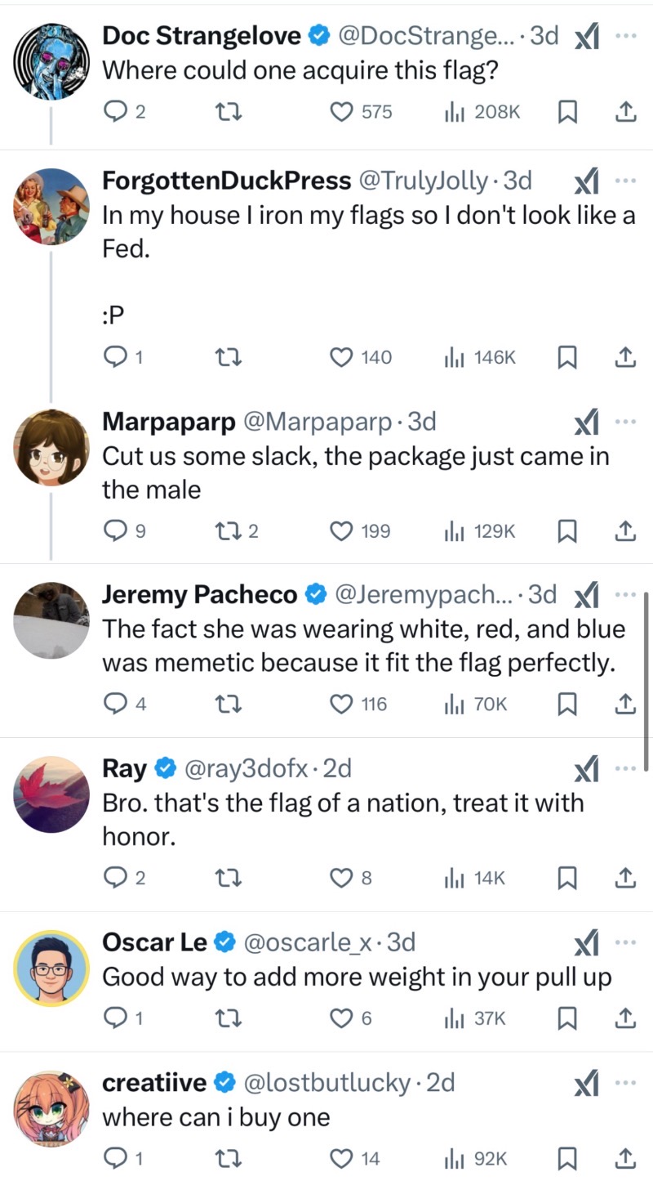Reply to Jeremy Pacheco's tweet
The width and height of the screenshot is (653, 1181).
(116, 704)
